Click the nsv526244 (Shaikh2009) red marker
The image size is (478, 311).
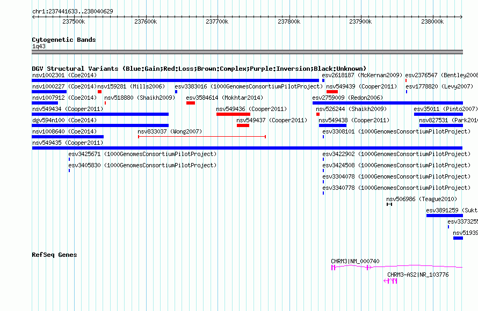(318, 114)
